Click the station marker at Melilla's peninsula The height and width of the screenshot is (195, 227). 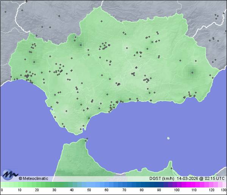click(x=171, y=168)
